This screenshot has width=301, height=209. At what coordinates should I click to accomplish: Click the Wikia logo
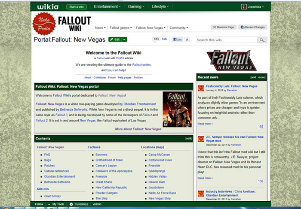coord(48,7)
